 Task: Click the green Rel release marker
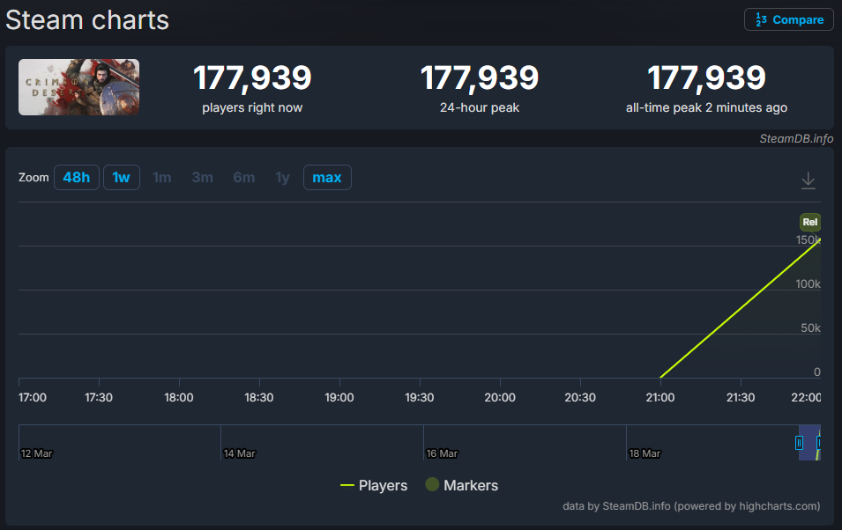point(809,222)
